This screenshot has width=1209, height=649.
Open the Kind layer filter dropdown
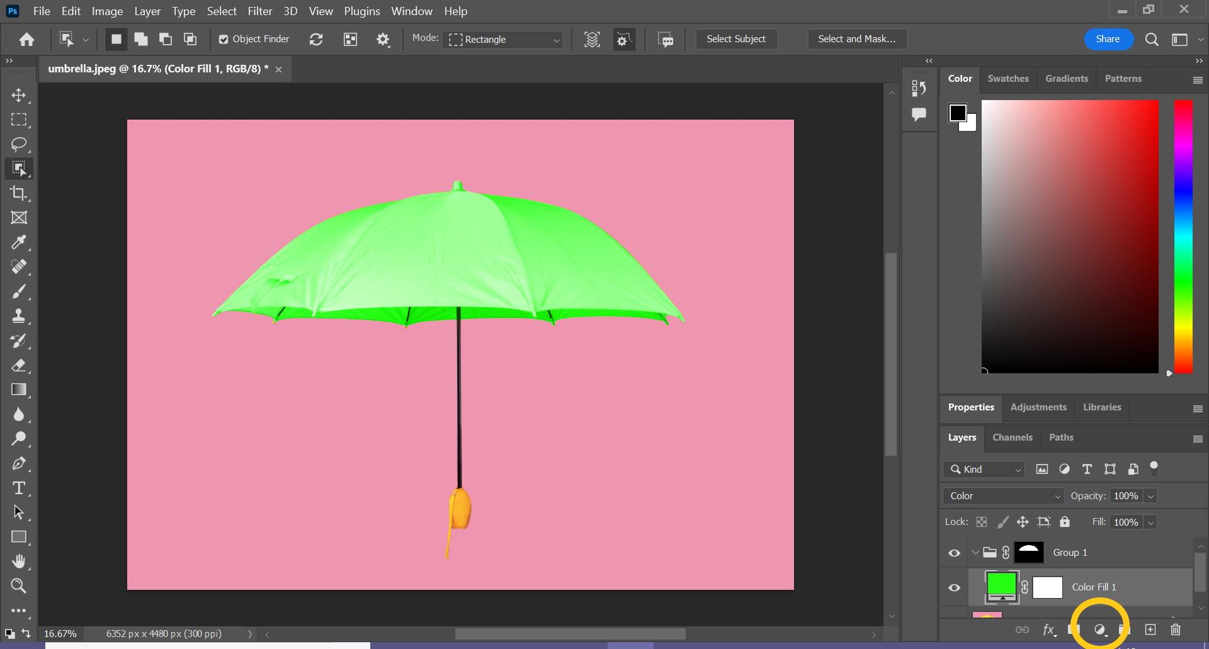click(x=984, y=470)
